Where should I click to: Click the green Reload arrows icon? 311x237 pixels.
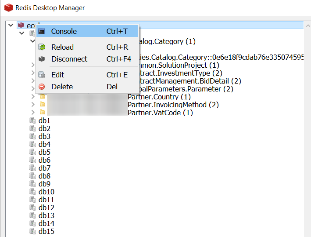(x=42, y=47)
